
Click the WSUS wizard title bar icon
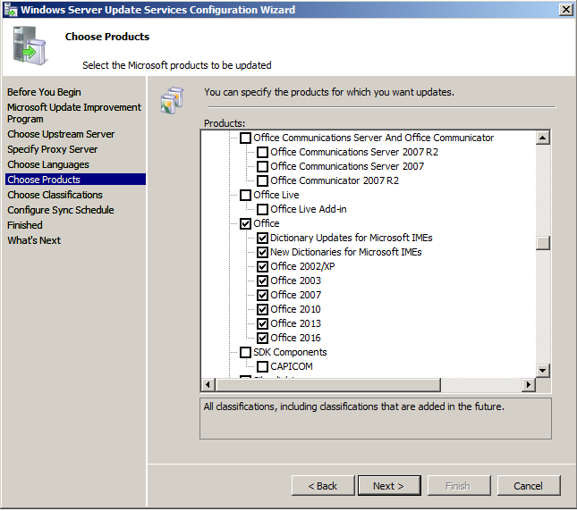[11, 10]
